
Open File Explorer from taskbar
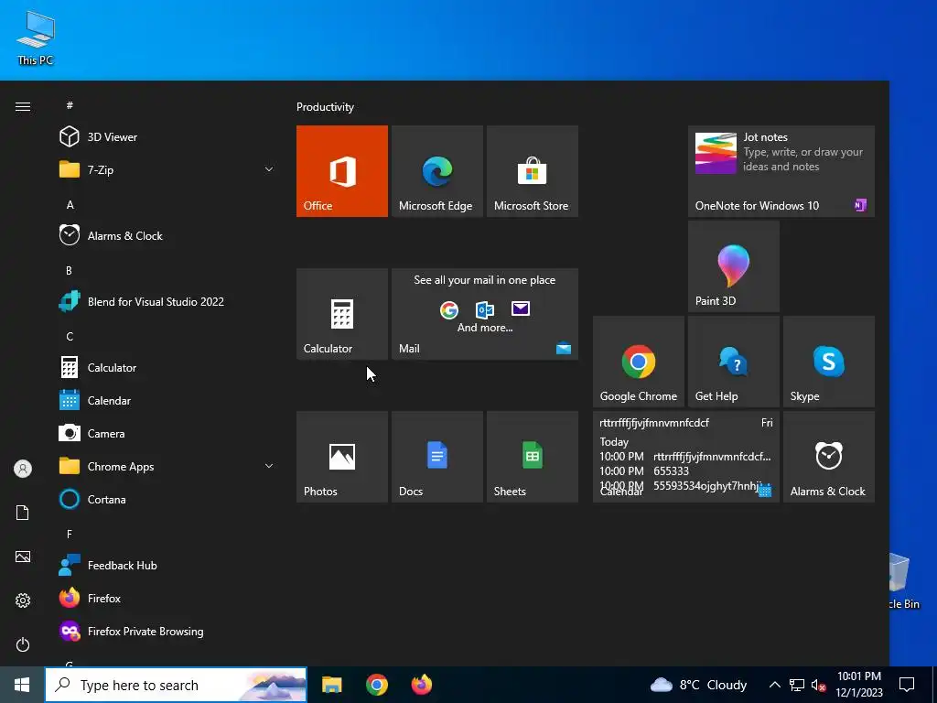click(x=331, y=685)
